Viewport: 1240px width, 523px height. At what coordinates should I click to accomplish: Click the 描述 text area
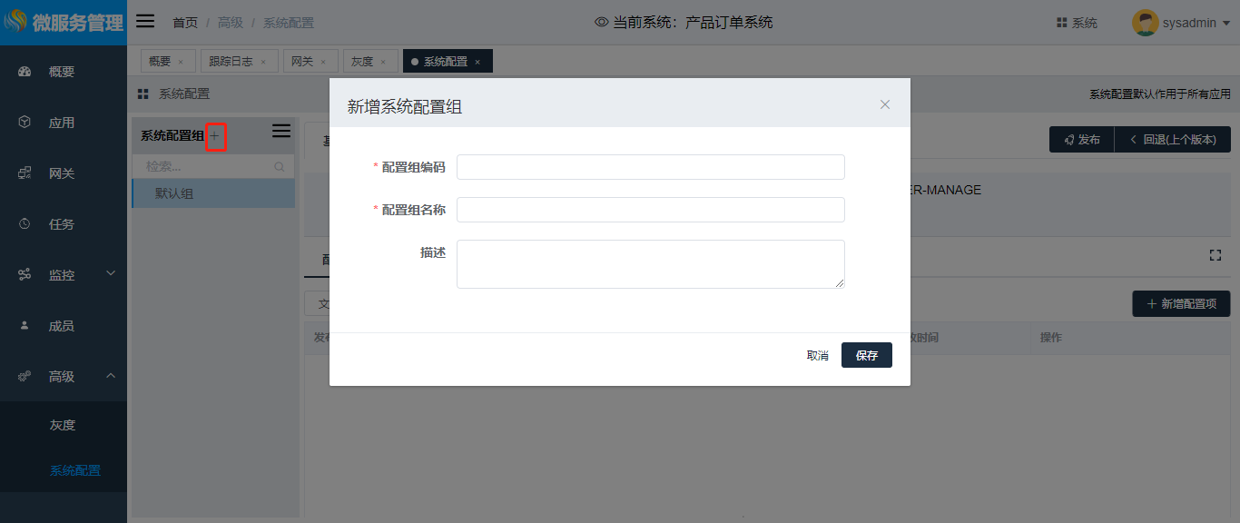[x=650, y=264]
